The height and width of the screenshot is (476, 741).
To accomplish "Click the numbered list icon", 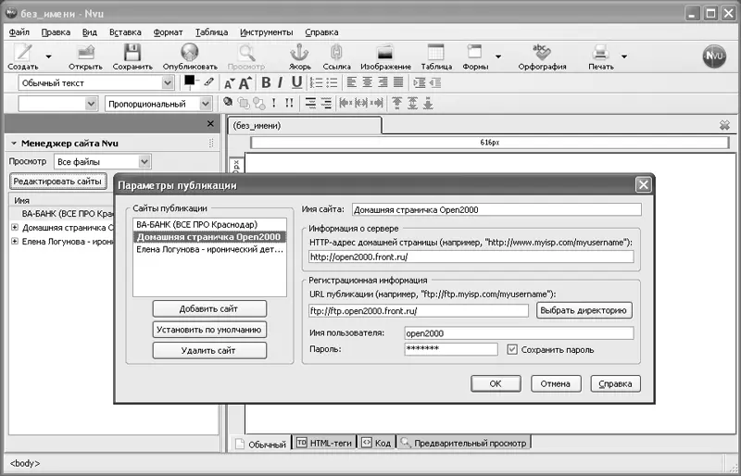I will (316, 82).
